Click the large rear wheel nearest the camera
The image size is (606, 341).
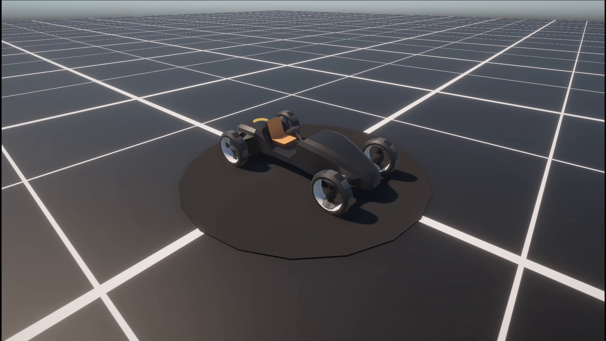click(x=234, y=148)
